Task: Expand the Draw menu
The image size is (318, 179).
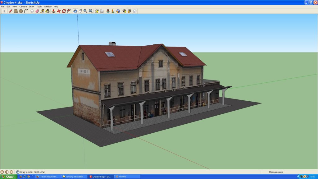Action: point(32,6)
